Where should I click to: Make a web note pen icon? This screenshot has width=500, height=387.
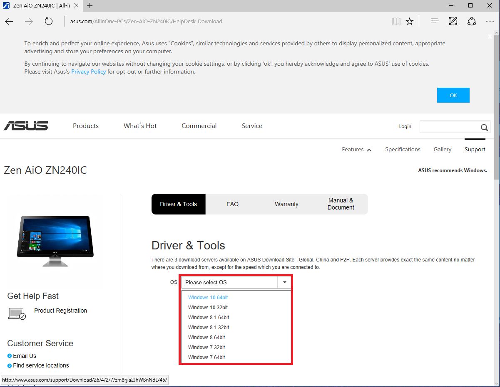point(453,21)
